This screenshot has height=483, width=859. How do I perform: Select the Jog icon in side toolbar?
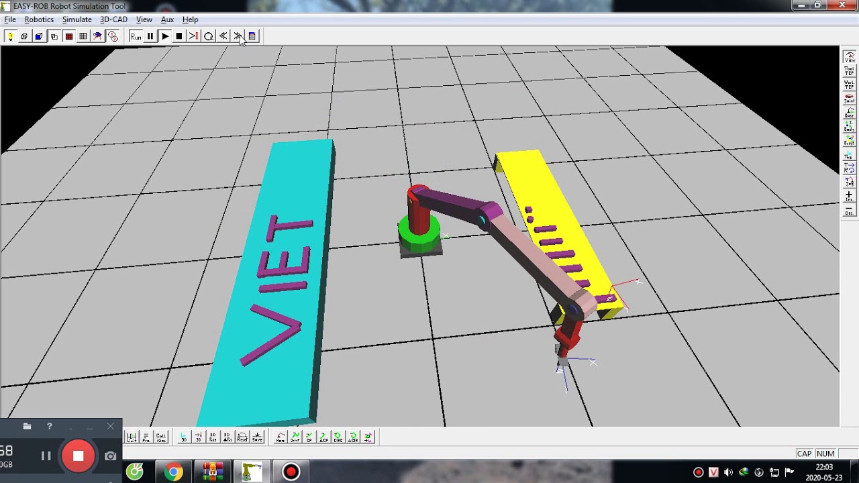(x=849, y=182)
